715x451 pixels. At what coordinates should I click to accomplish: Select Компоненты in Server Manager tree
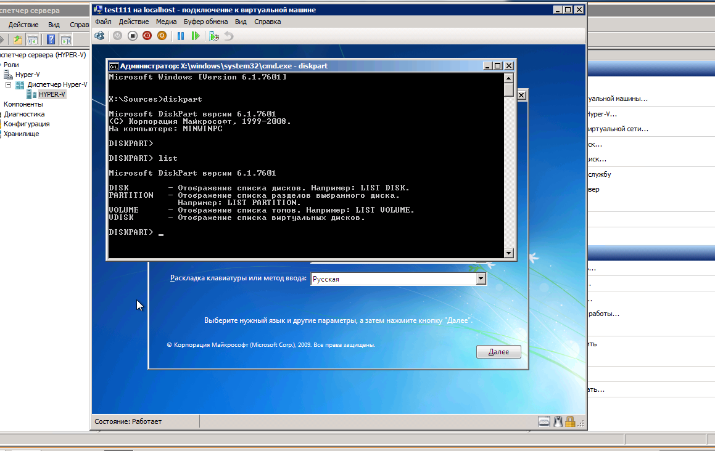23,104
